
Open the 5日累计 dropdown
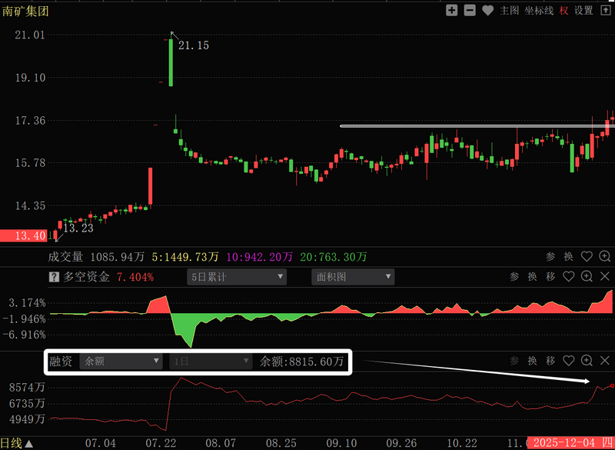click(x=237, y=277)
